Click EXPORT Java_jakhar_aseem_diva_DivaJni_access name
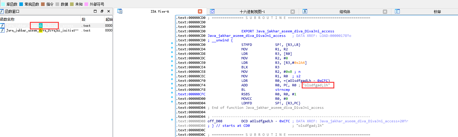 295,31
